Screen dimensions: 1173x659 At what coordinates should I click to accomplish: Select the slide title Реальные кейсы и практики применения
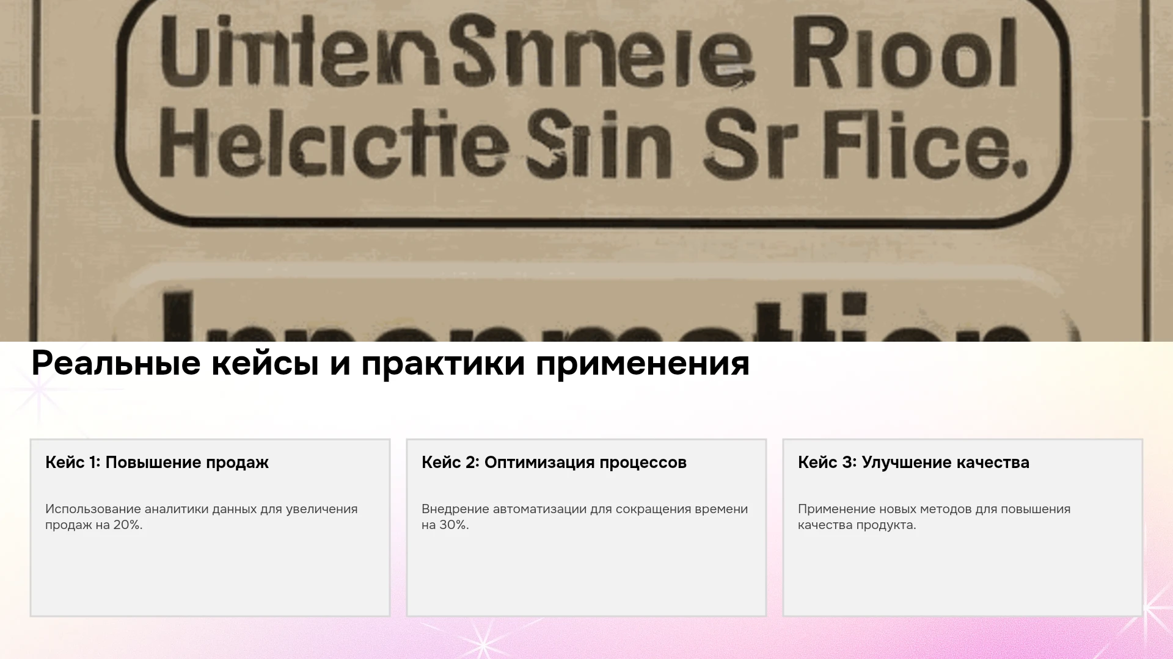390,364
